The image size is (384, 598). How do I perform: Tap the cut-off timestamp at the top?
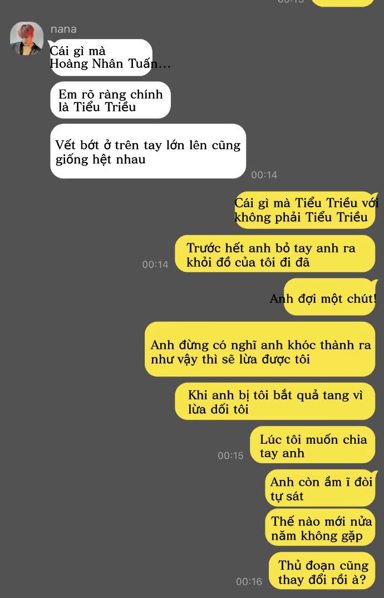[291, 2]
